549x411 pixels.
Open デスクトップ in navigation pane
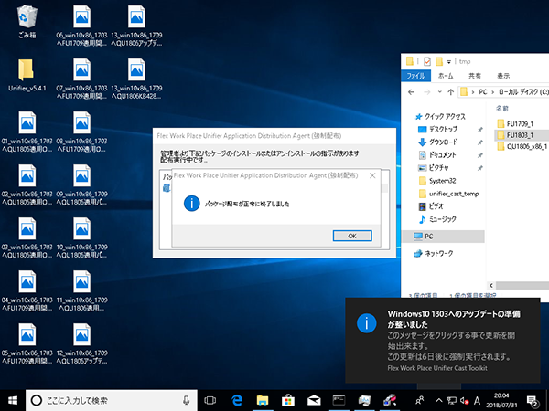pyautogui.click(x=438, y=130)
